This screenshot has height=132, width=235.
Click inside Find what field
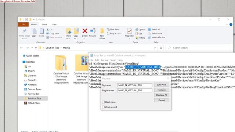pos(135,85)
